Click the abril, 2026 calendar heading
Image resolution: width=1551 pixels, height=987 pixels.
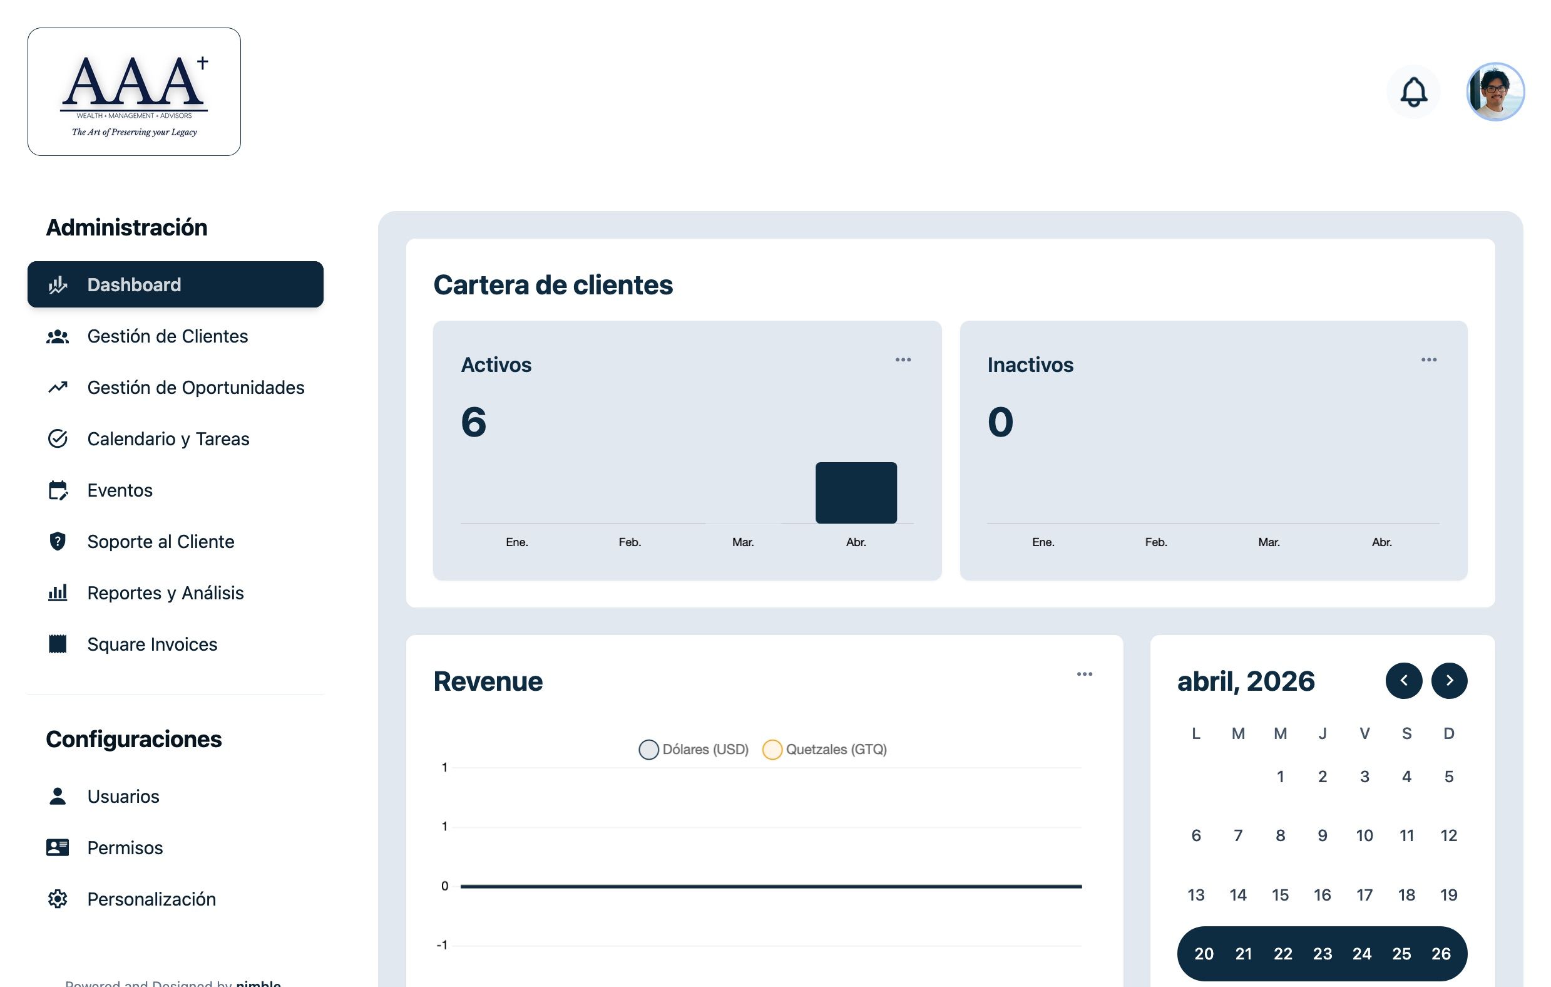coord(1246,681)
